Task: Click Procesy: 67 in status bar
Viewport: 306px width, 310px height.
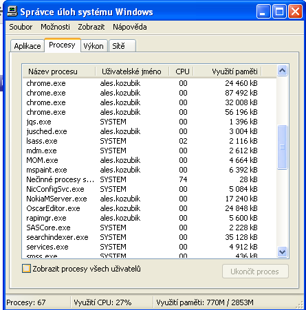Action: click(26, 302)
